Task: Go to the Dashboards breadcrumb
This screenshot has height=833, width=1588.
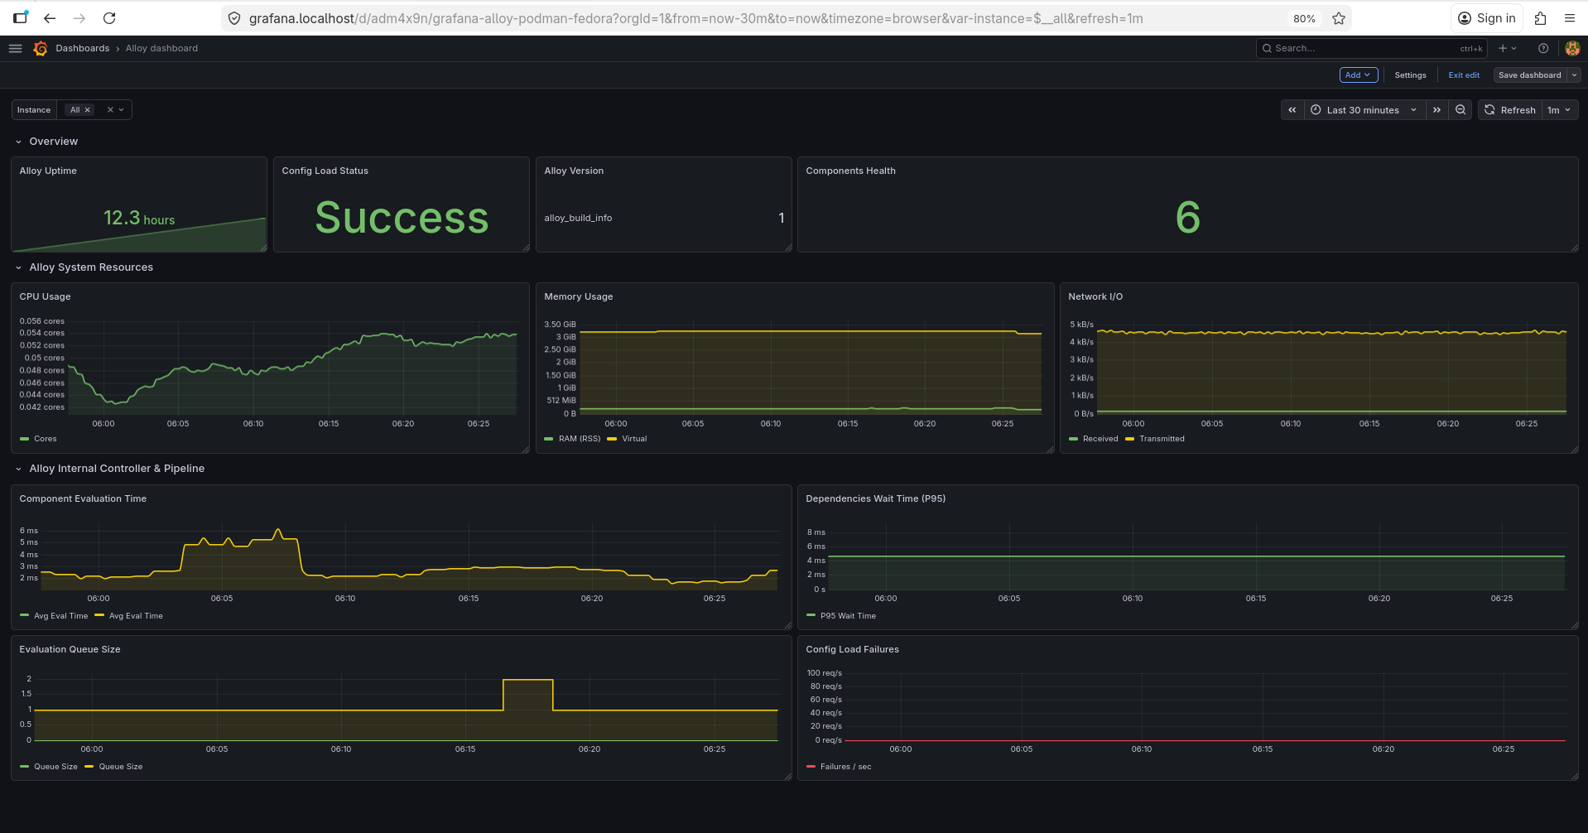Action: click(83, 48)
